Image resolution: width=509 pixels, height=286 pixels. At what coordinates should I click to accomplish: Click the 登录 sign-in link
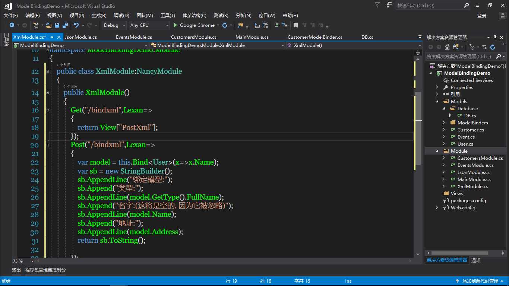482,16
